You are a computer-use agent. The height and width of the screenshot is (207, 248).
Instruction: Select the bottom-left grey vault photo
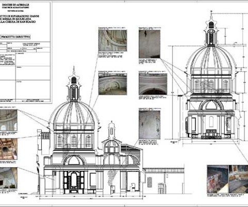(x=8, y=178)
